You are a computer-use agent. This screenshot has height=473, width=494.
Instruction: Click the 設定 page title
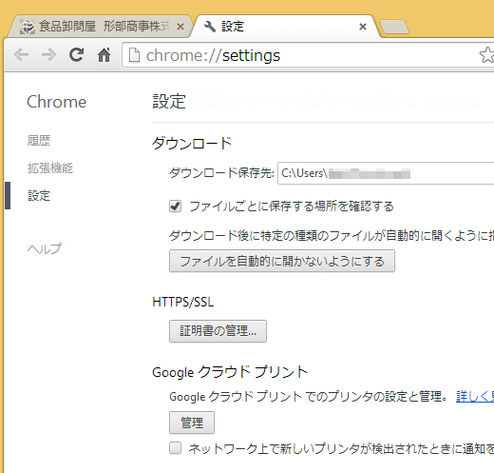pos(169,102)
